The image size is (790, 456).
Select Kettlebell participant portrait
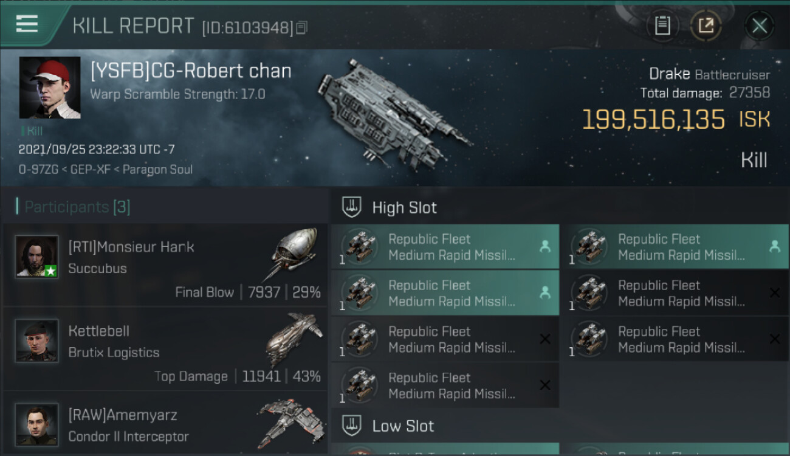pos(36,340)
